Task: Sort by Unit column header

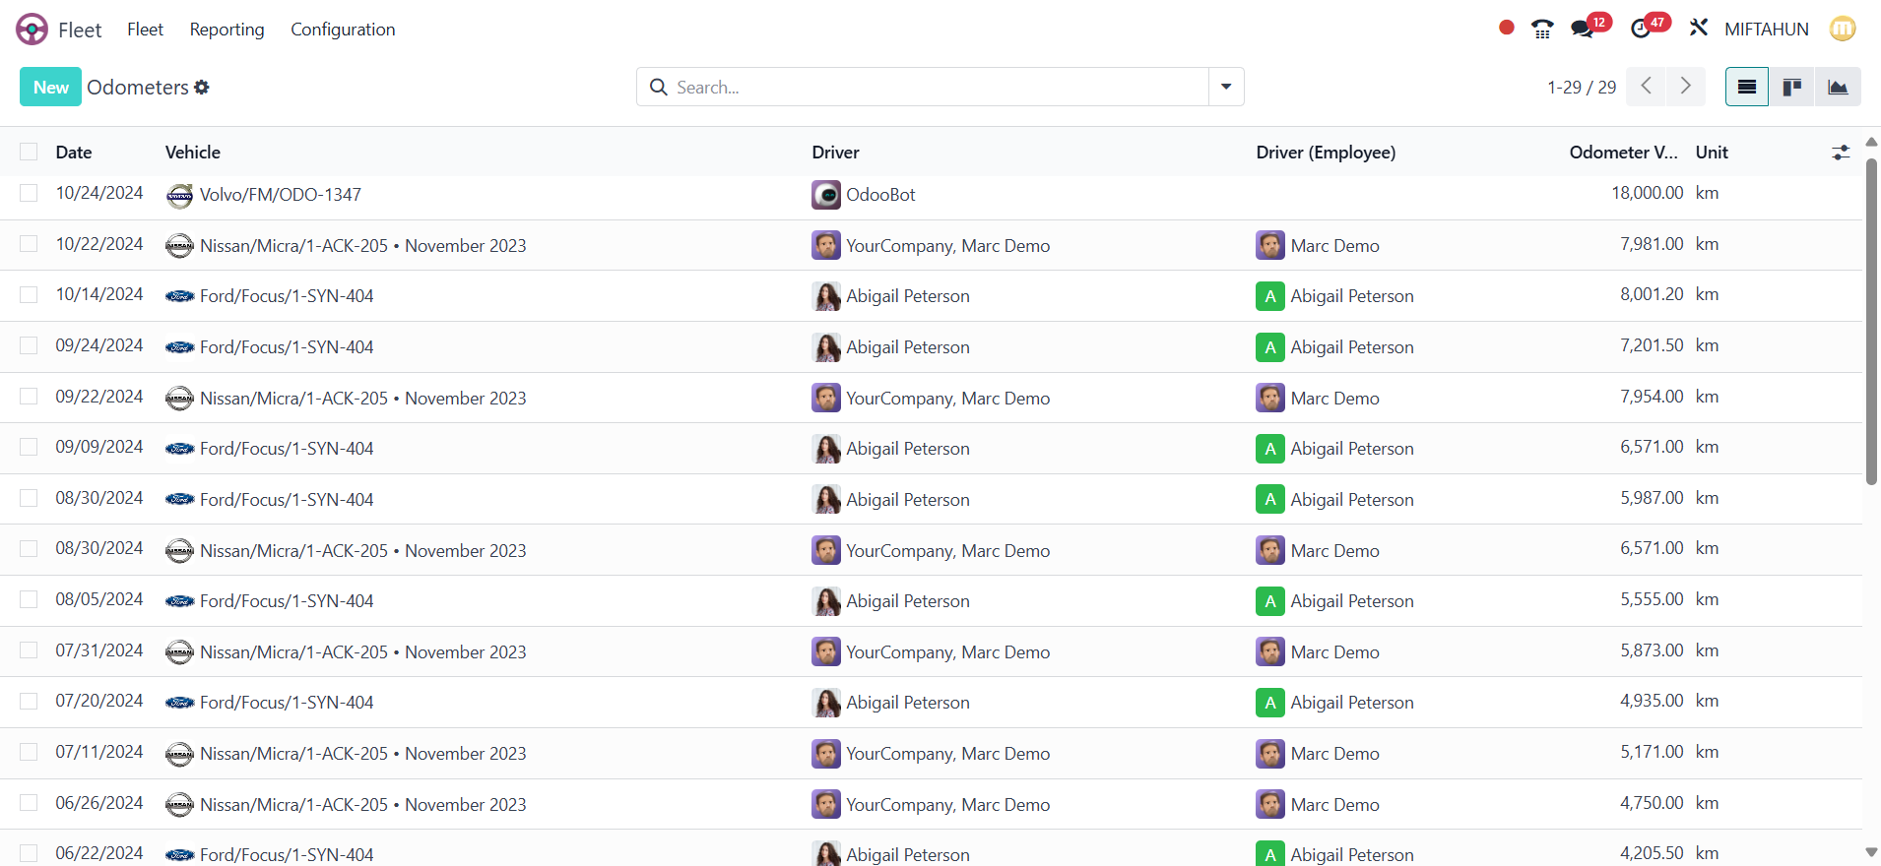Action: click(x=1712, y=153)
